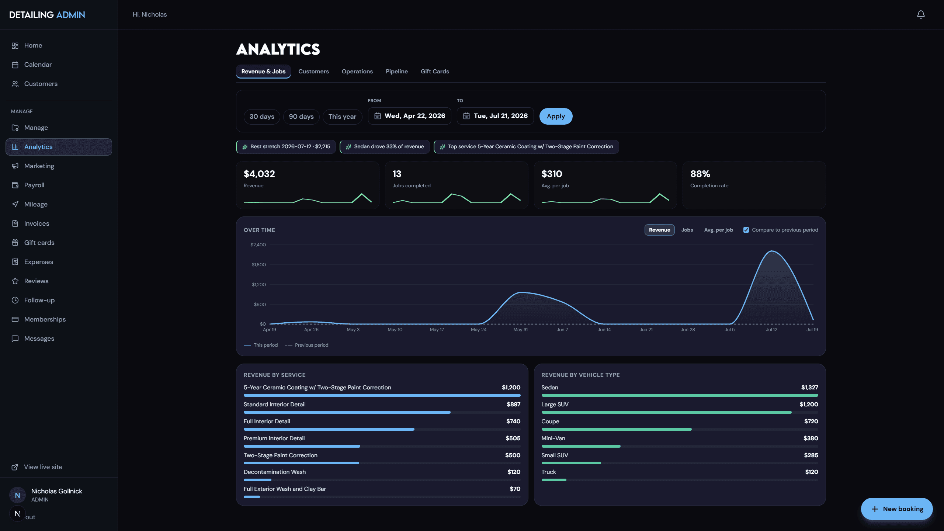Click Full Interior Detail row label
The width and height of the screenshot is (944, 531).
click(267, 421)
